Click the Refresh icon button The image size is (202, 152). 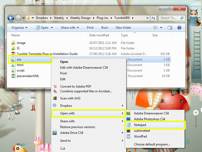[153, 18]
